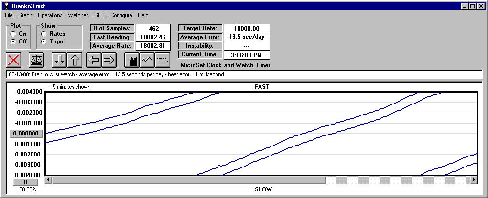
Task: Click the up arrow toolbar button
Action: pos(75,60)
